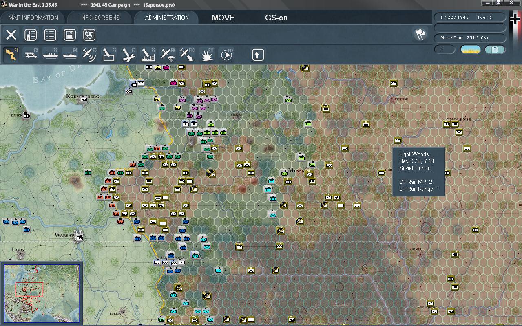Select the F6 bomb unit mode icon

pyautogui.click(x=109, y=55)
